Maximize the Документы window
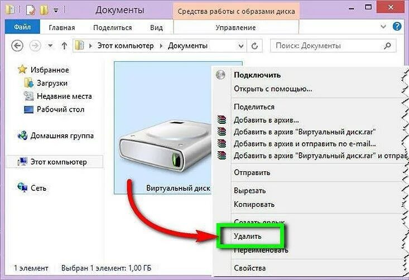 368,7
